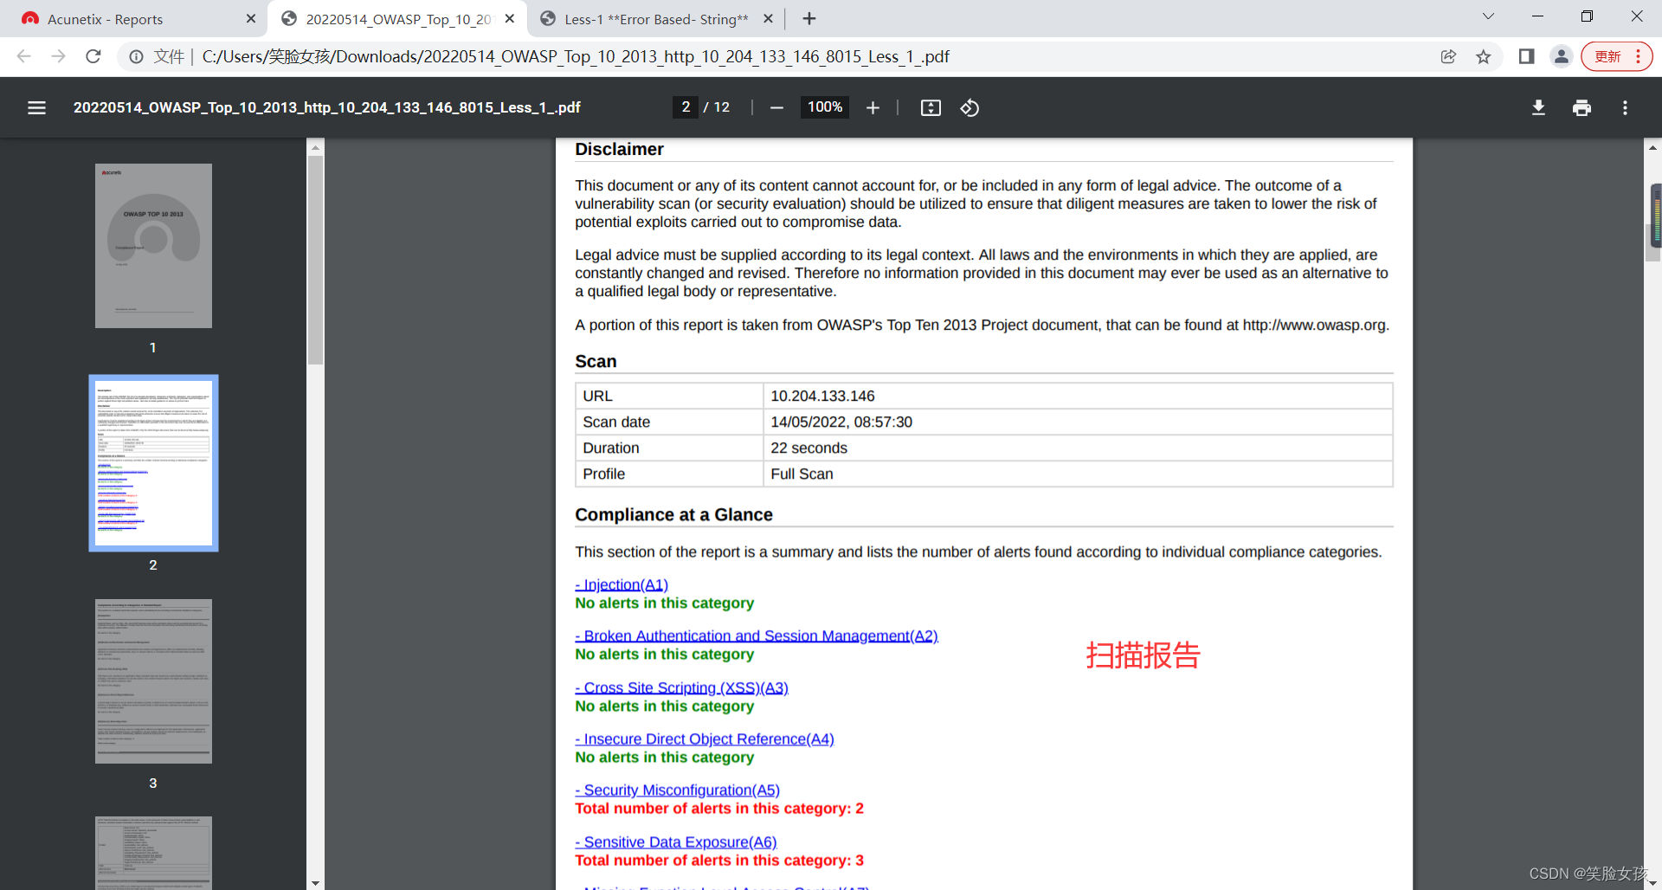Open Security Misconfiguration(A5) link
The width and height of the screenshot is (1662, 890).
pyautogui.click(x=678, y=790)
